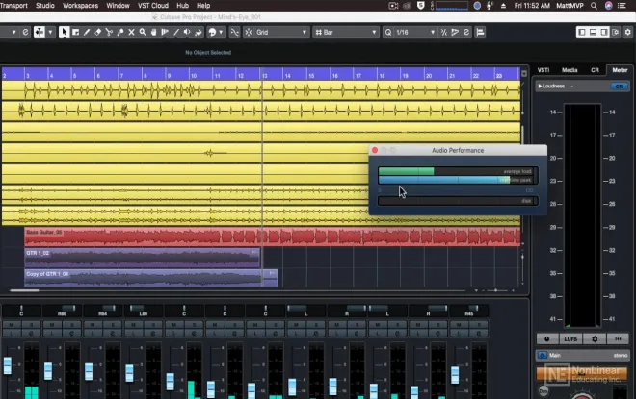636x399 pixels.
Task: Select the Split scissors tool
Action: (109, 32)
